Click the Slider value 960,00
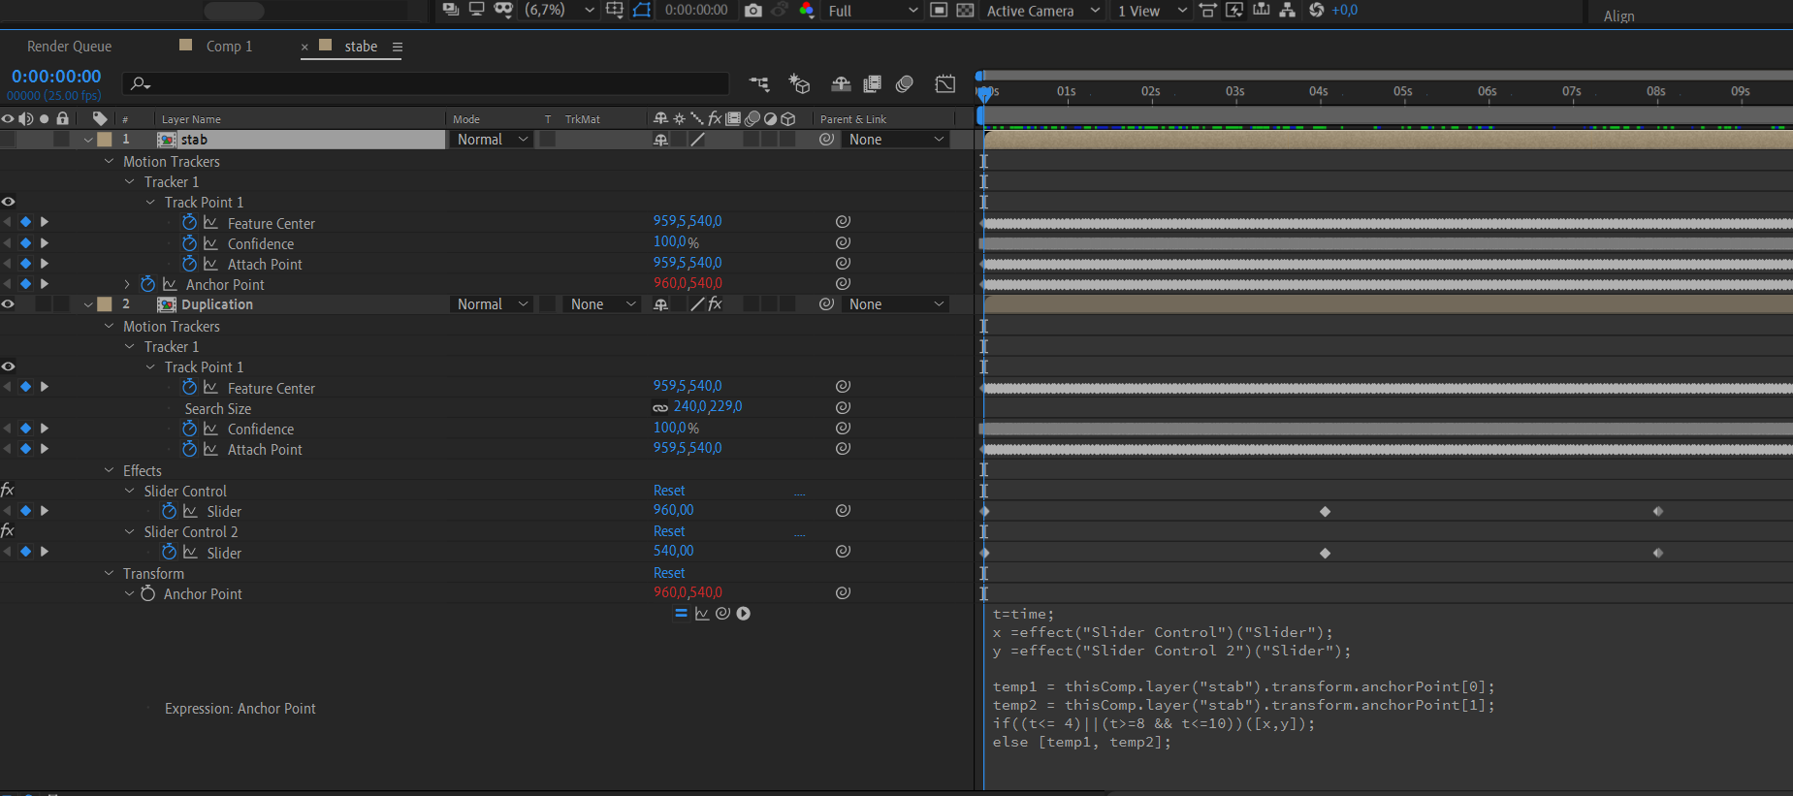The width and height of the screenshot is (1793, 796). point(673,510)
